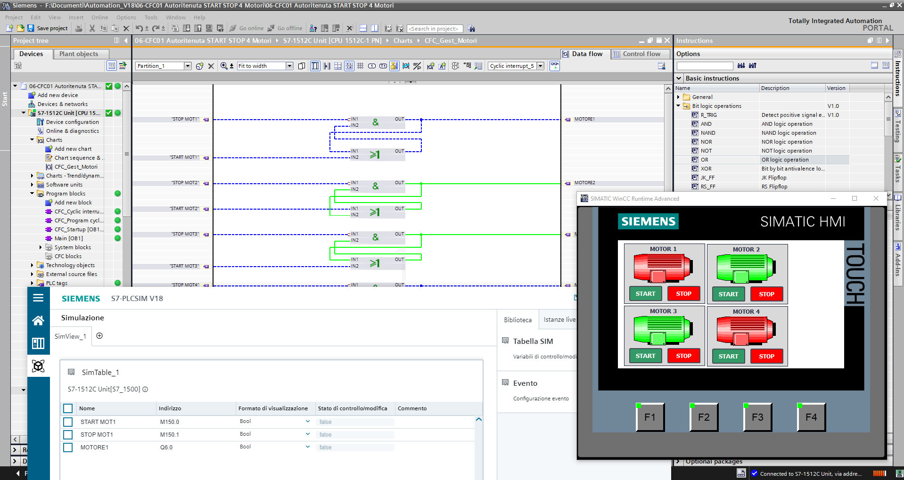Show grid in the CFC chart editor

[x=361, y=65]
